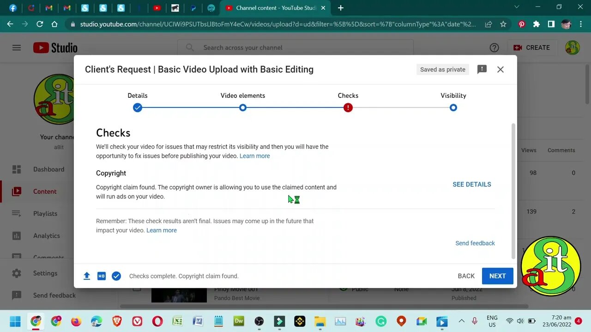Click the dialog's vertical scrollbar
The image size is (591, 332).
[513, 191]
